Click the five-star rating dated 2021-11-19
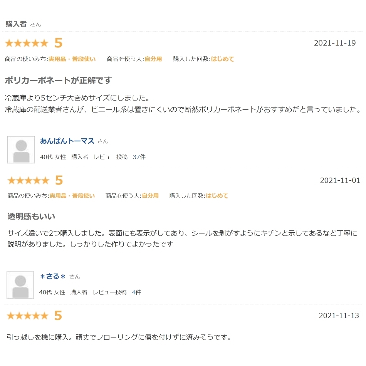The height and width of the screenshot is (366, 366). 27,43
